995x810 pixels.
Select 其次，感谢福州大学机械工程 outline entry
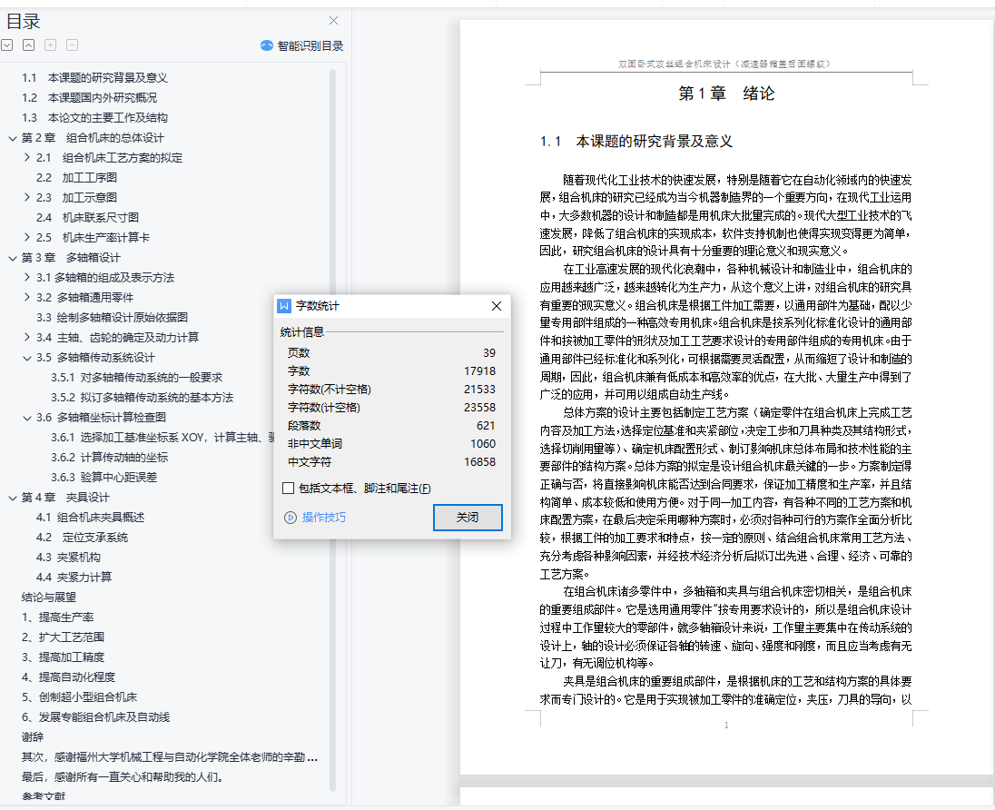tap(170, 757)
